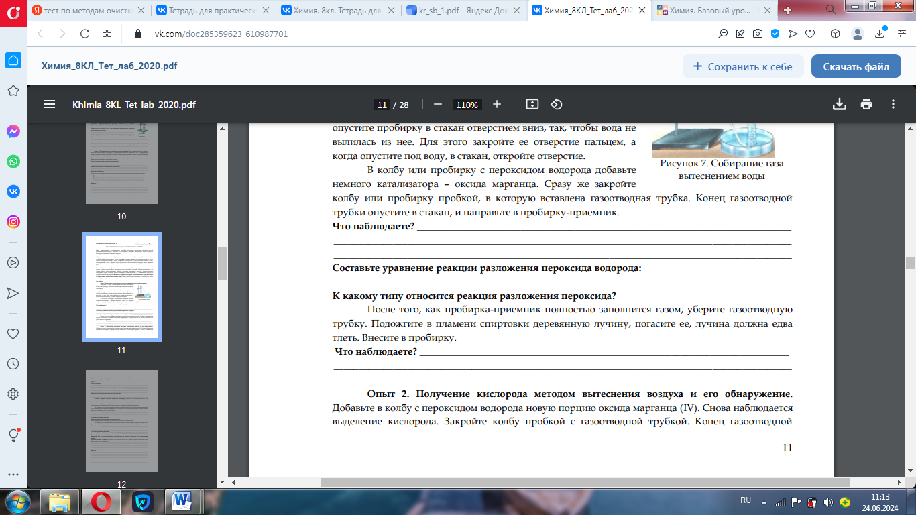Open Speed Dial grid from toolbar
This screenshot has width=916, height=515.
(x=107, y=34)
